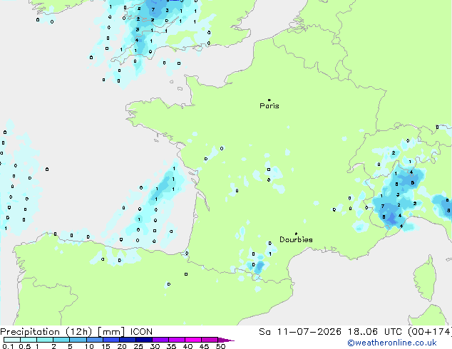Viewport: 452px width, 349px height.
Task: Pick the 1–2 mm legend swatch
Action: 45,340
